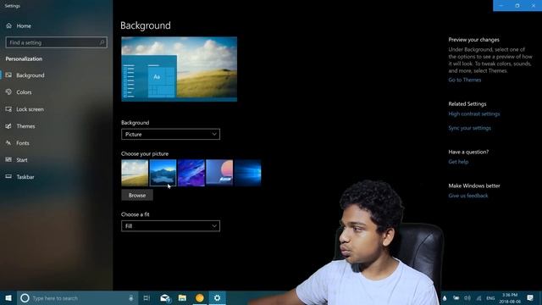542x305 pixels.
Task: Choose the Windows logo blue wallpaper thumbnail
Action: click(248, 173)
